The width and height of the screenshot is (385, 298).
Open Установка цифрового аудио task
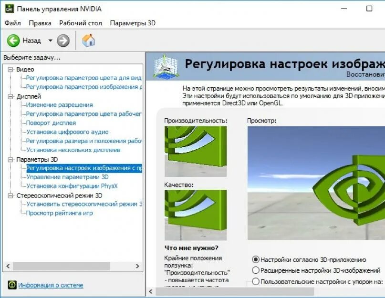pyautogui.click(x=67, y=132)
